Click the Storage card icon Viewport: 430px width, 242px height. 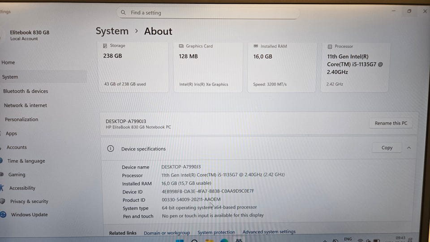[x=105, y=46]
